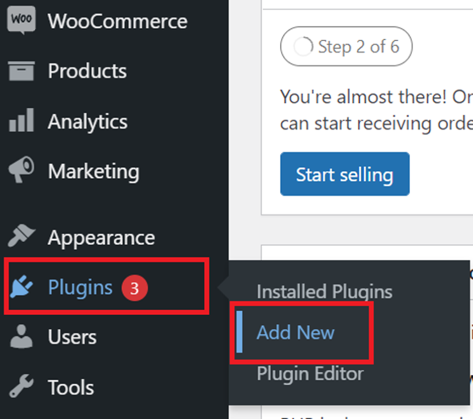
Task: Click the WooCommerce logo icon
Action: tap(21, 20)
